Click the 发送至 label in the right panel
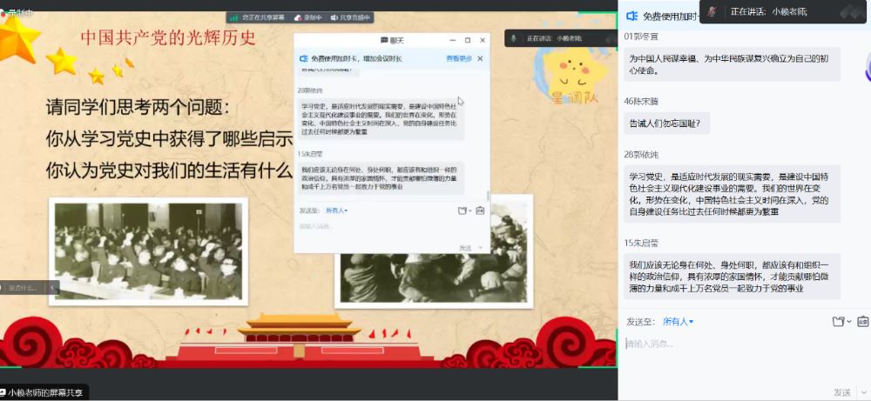This screenshot has height=401, width=871. 641,322
